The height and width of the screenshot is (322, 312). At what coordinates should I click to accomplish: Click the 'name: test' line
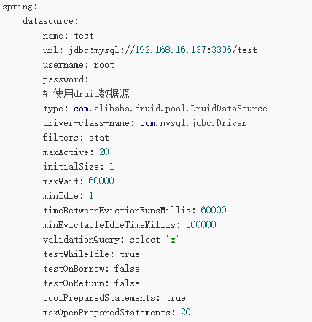coord(69,36)
